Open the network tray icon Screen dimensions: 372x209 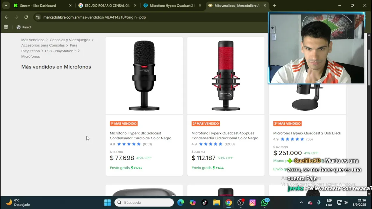[x=339, y=202]
